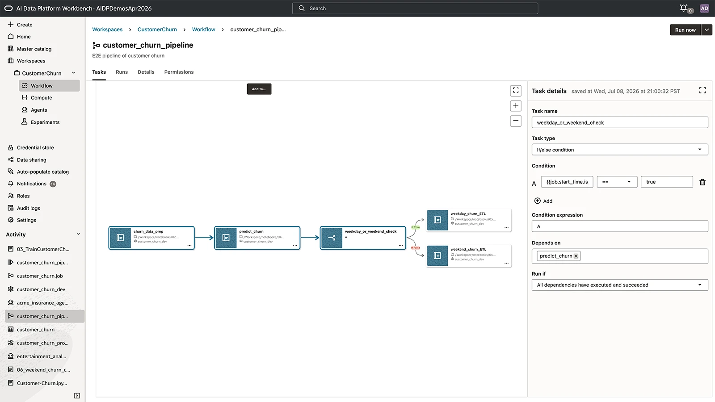Open more options on churn_data_prep node
715x402 pixels.
[x=189, y=246]
